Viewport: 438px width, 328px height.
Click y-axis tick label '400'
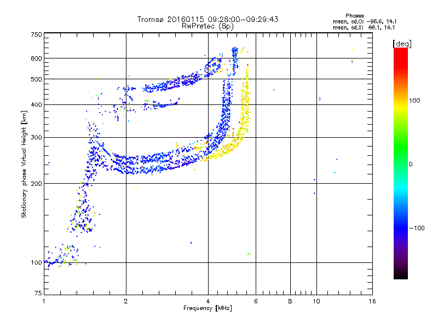tap(37, 105)
